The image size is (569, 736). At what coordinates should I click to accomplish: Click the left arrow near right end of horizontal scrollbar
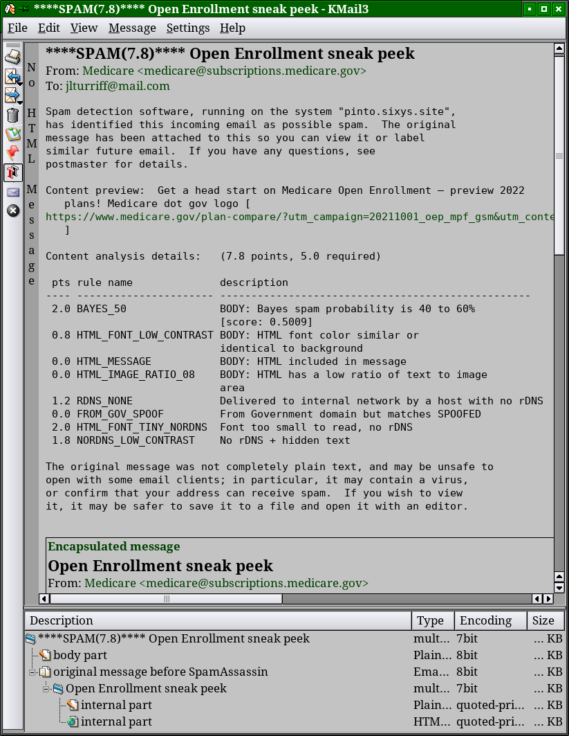pyautogui.click(x=537, y=599)
